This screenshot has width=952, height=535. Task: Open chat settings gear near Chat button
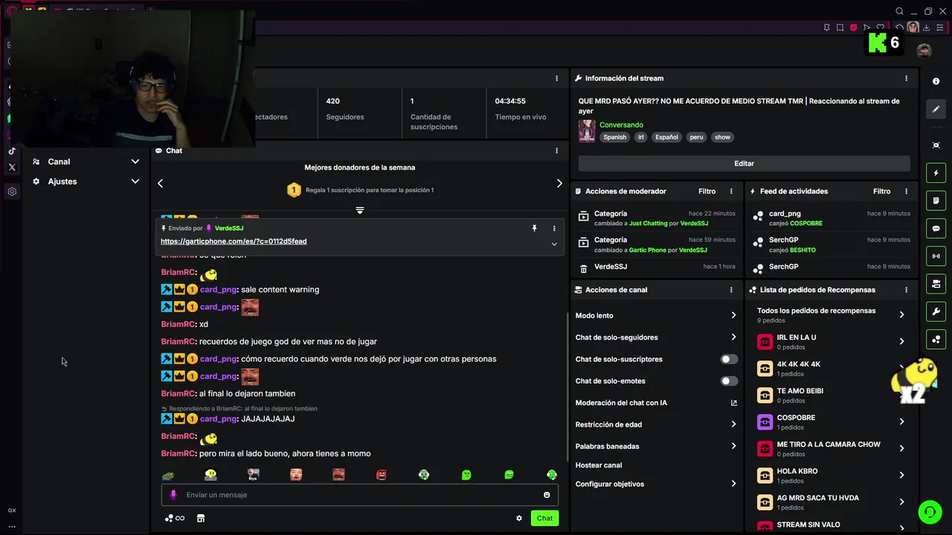click(519, 518)
